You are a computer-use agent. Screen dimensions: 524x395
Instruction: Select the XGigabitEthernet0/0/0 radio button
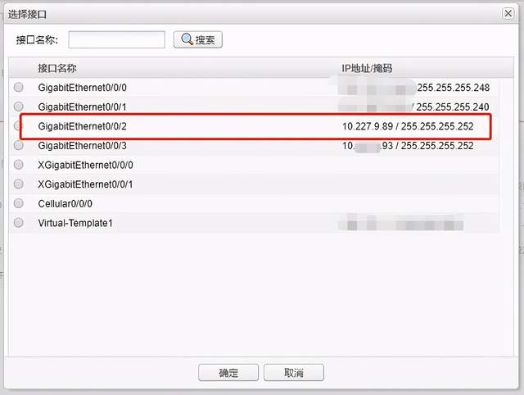pos(19,165)
